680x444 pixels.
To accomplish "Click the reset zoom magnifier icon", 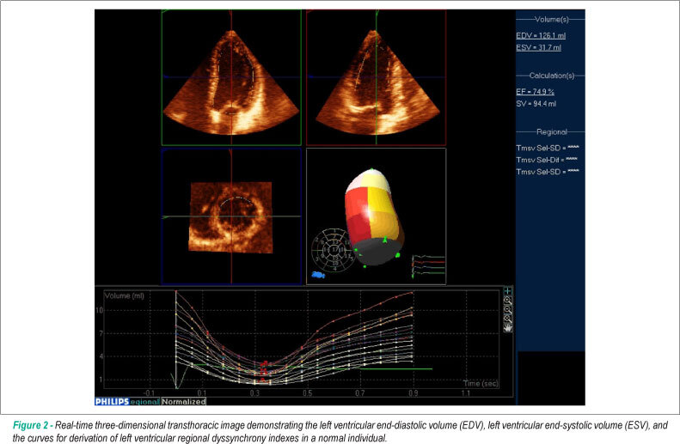I will click(x=508, y=319).
